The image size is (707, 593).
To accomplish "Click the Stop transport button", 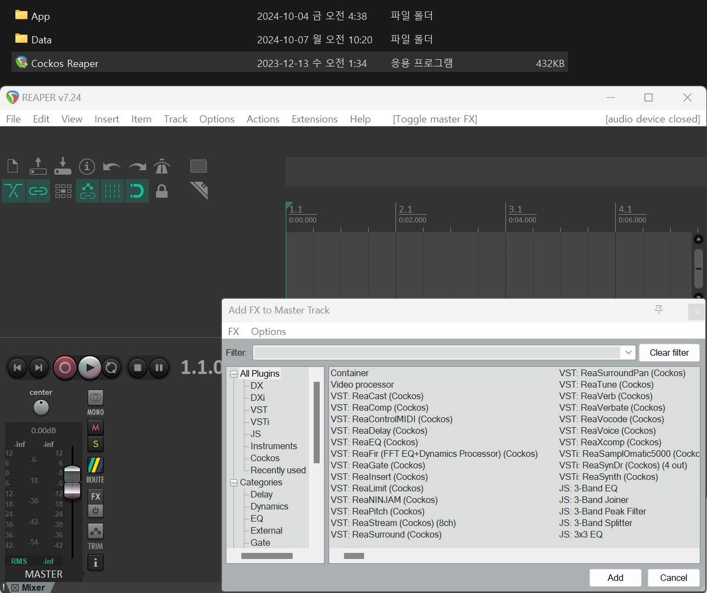I will 138,367.
